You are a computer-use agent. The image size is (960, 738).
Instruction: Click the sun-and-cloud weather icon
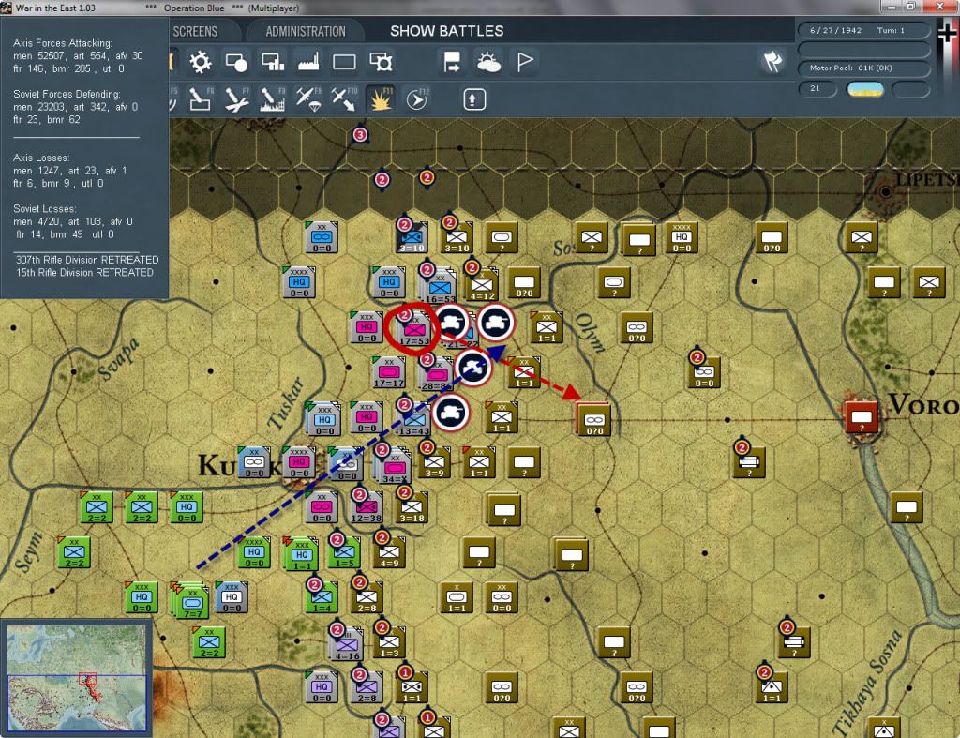pyautogui.click(x=488, y=62)
